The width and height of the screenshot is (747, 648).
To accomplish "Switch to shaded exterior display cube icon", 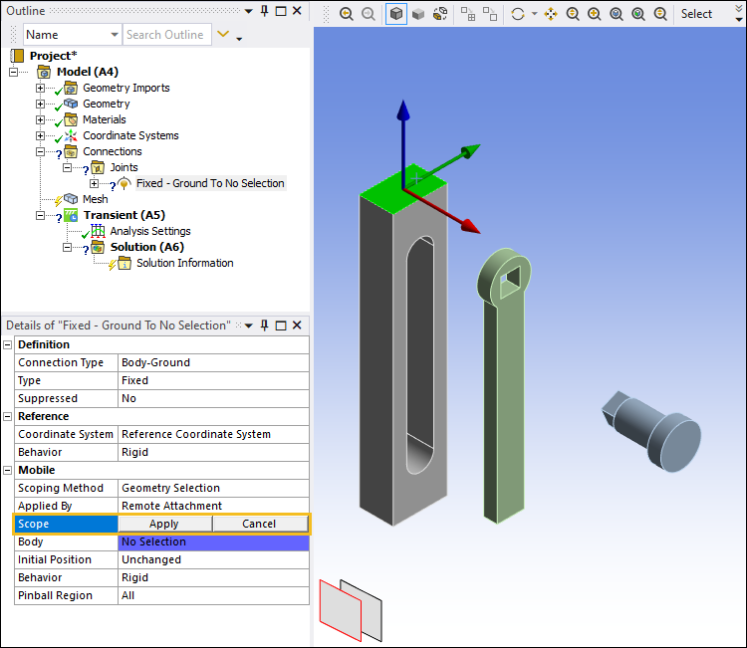I will point(418,14).
